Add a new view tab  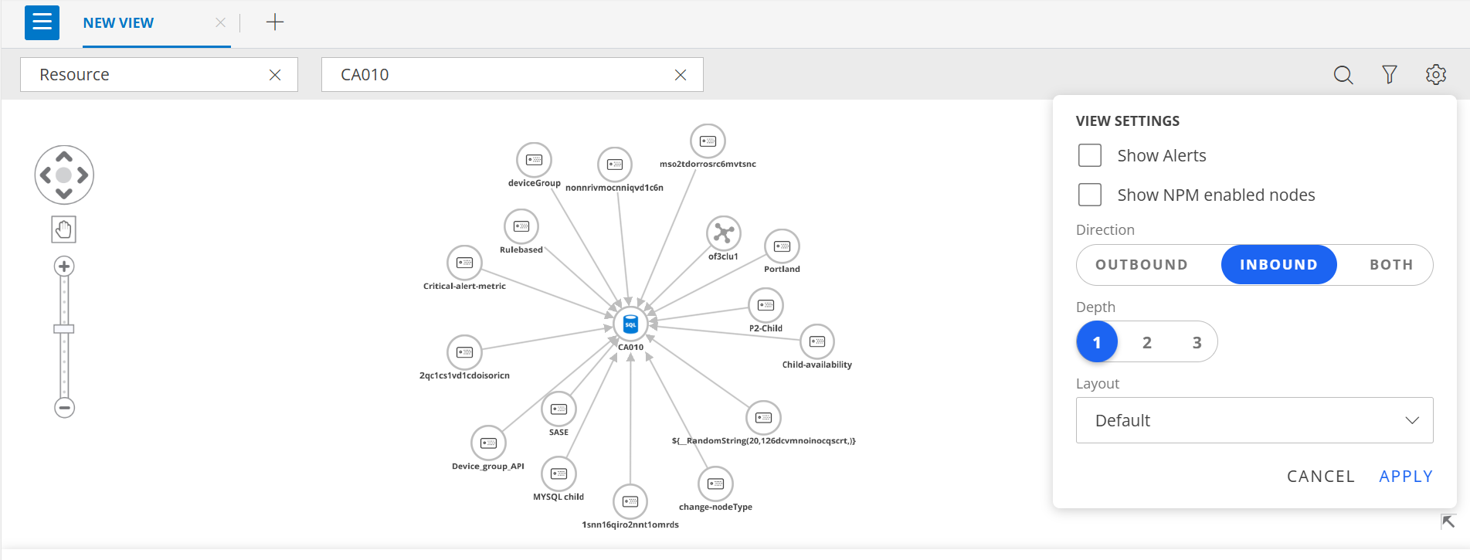tap(274, 22)
